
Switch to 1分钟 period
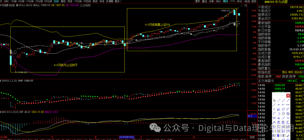[14, 1]
